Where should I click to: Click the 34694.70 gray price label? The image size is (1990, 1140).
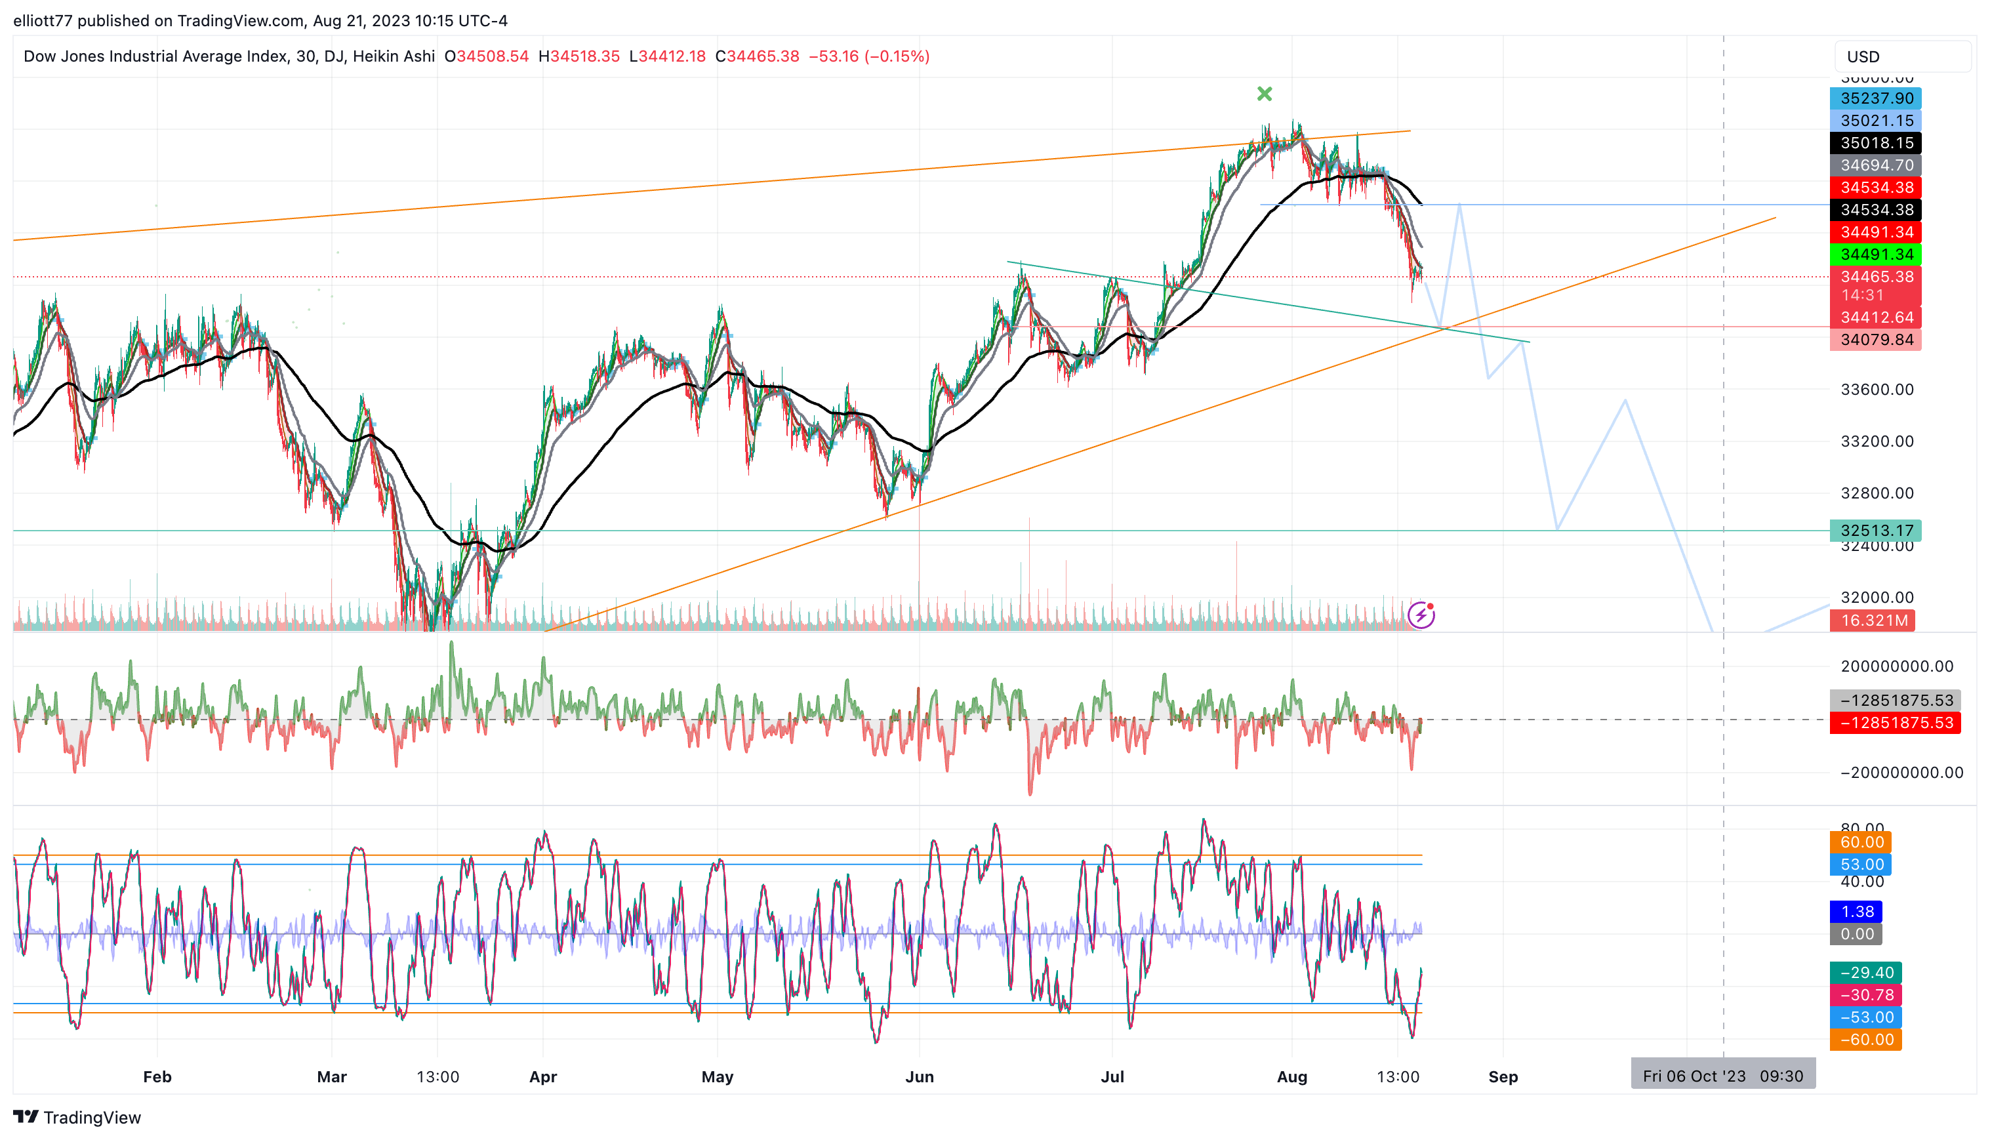tap(1876, 165)
